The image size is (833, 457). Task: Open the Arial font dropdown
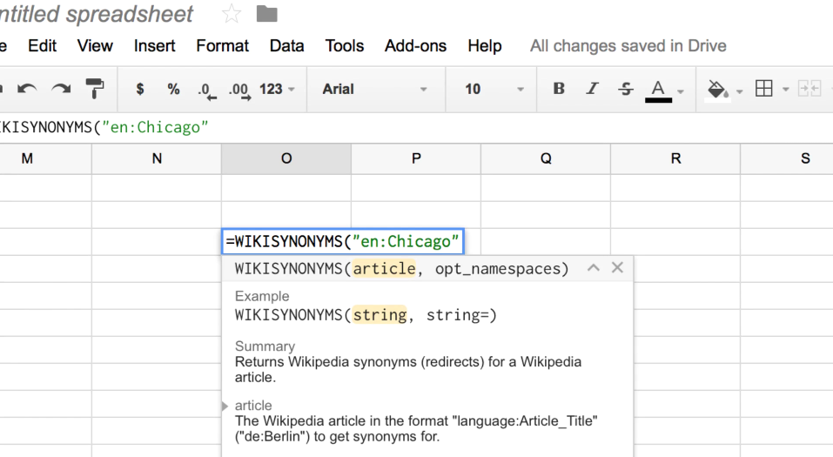pyautogui.click(x=374, y=89)
